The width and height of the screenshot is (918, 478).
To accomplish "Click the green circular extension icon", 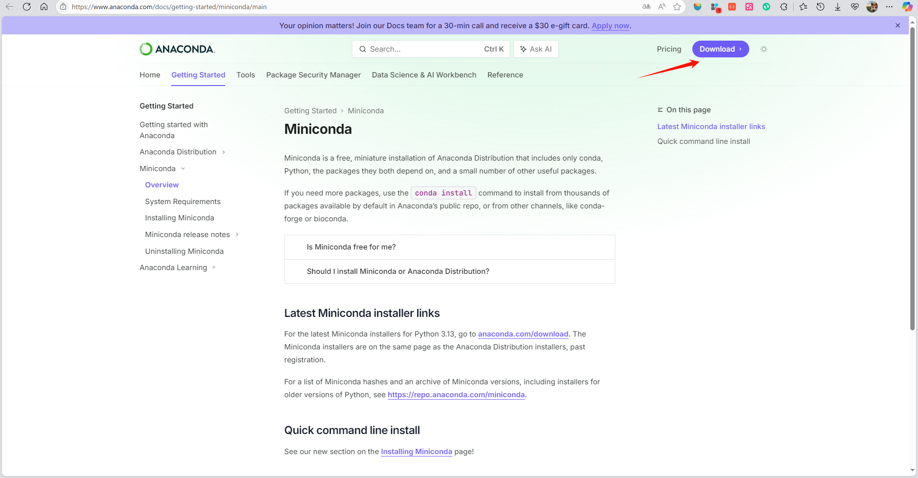I will [x=766, y=7].
